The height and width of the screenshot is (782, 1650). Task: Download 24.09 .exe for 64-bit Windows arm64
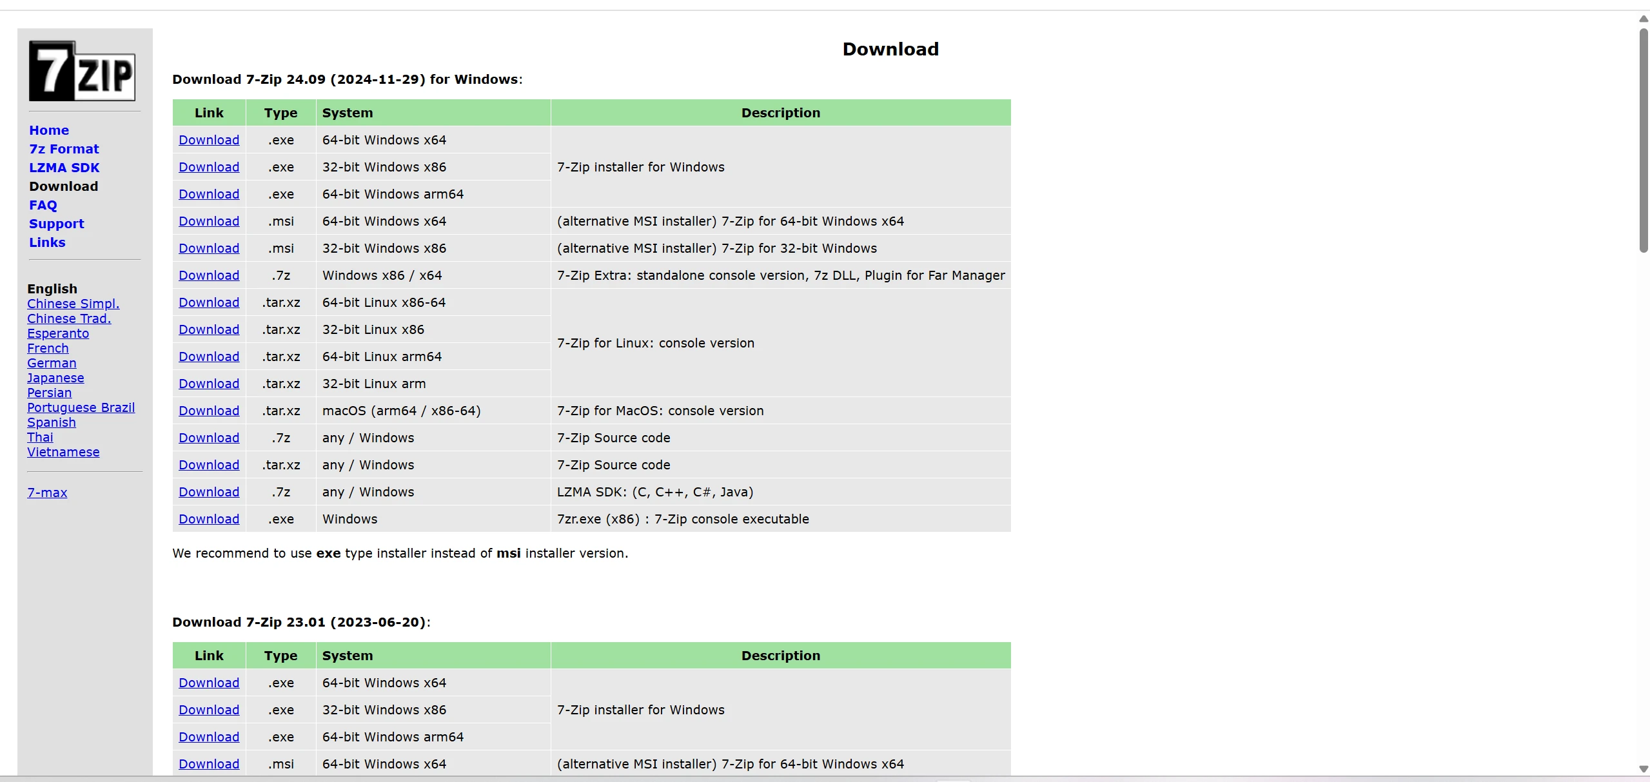pos(209,194)
